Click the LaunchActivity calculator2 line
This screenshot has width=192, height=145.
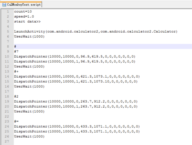(x=96, y=32)
